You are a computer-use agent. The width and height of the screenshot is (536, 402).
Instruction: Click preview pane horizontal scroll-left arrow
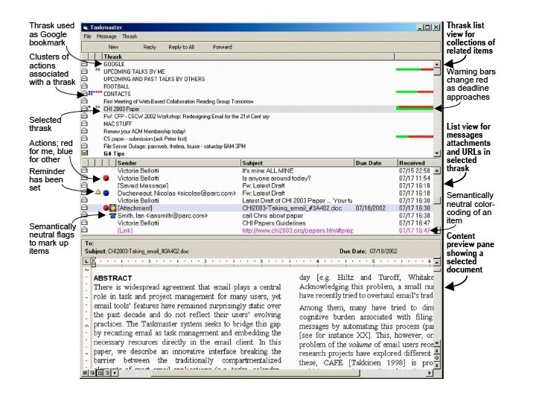115,373
